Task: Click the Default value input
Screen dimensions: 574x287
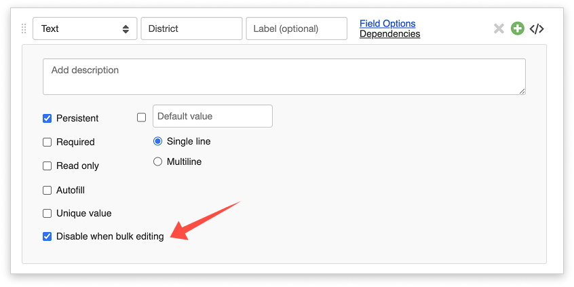Action: pos(212,116)
